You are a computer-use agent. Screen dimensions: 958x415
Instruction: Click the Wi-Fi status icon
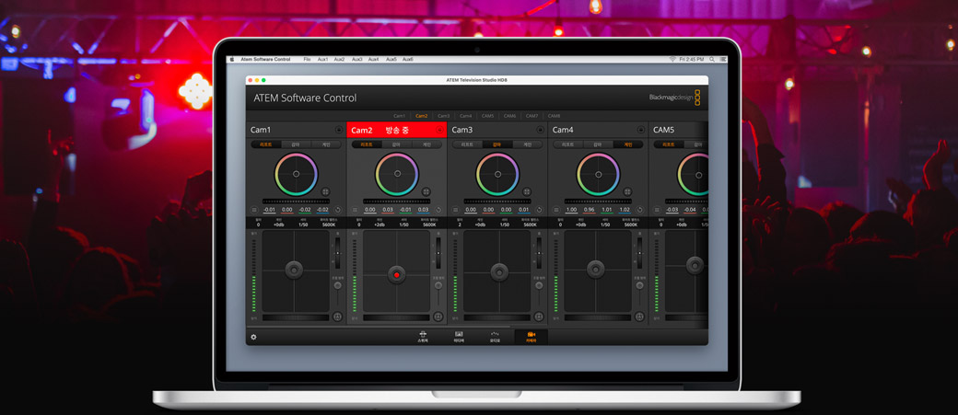[x=672, y=59]
